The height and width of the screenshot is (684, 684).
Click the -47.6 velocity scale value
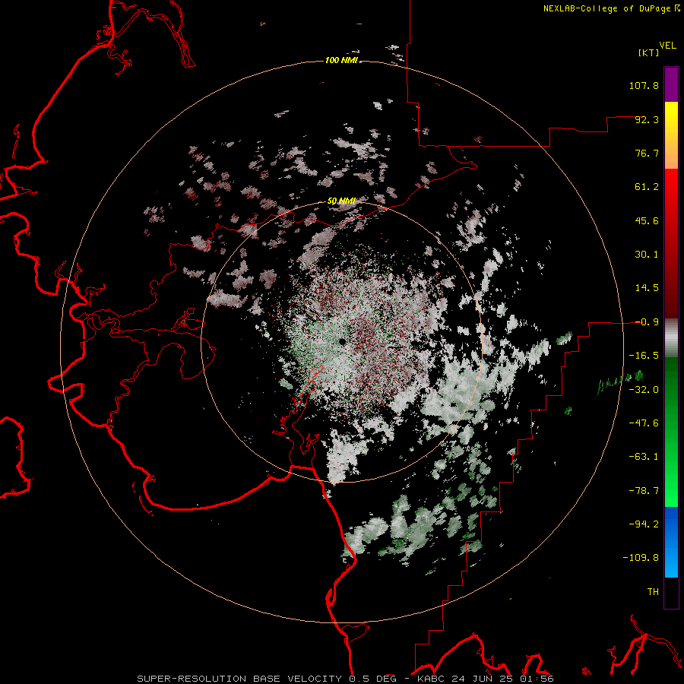(644, 423)
